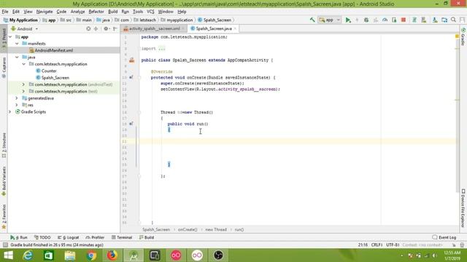This screenshot has height=262, width=467.
Task: Open the Logcat tool window
Action: (x=68, y=238)
